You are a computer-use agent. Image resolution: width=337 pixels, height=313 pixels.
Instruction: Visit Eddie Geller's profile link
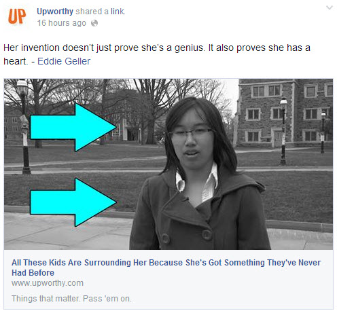pyautogui.click(x=64, y=61)
